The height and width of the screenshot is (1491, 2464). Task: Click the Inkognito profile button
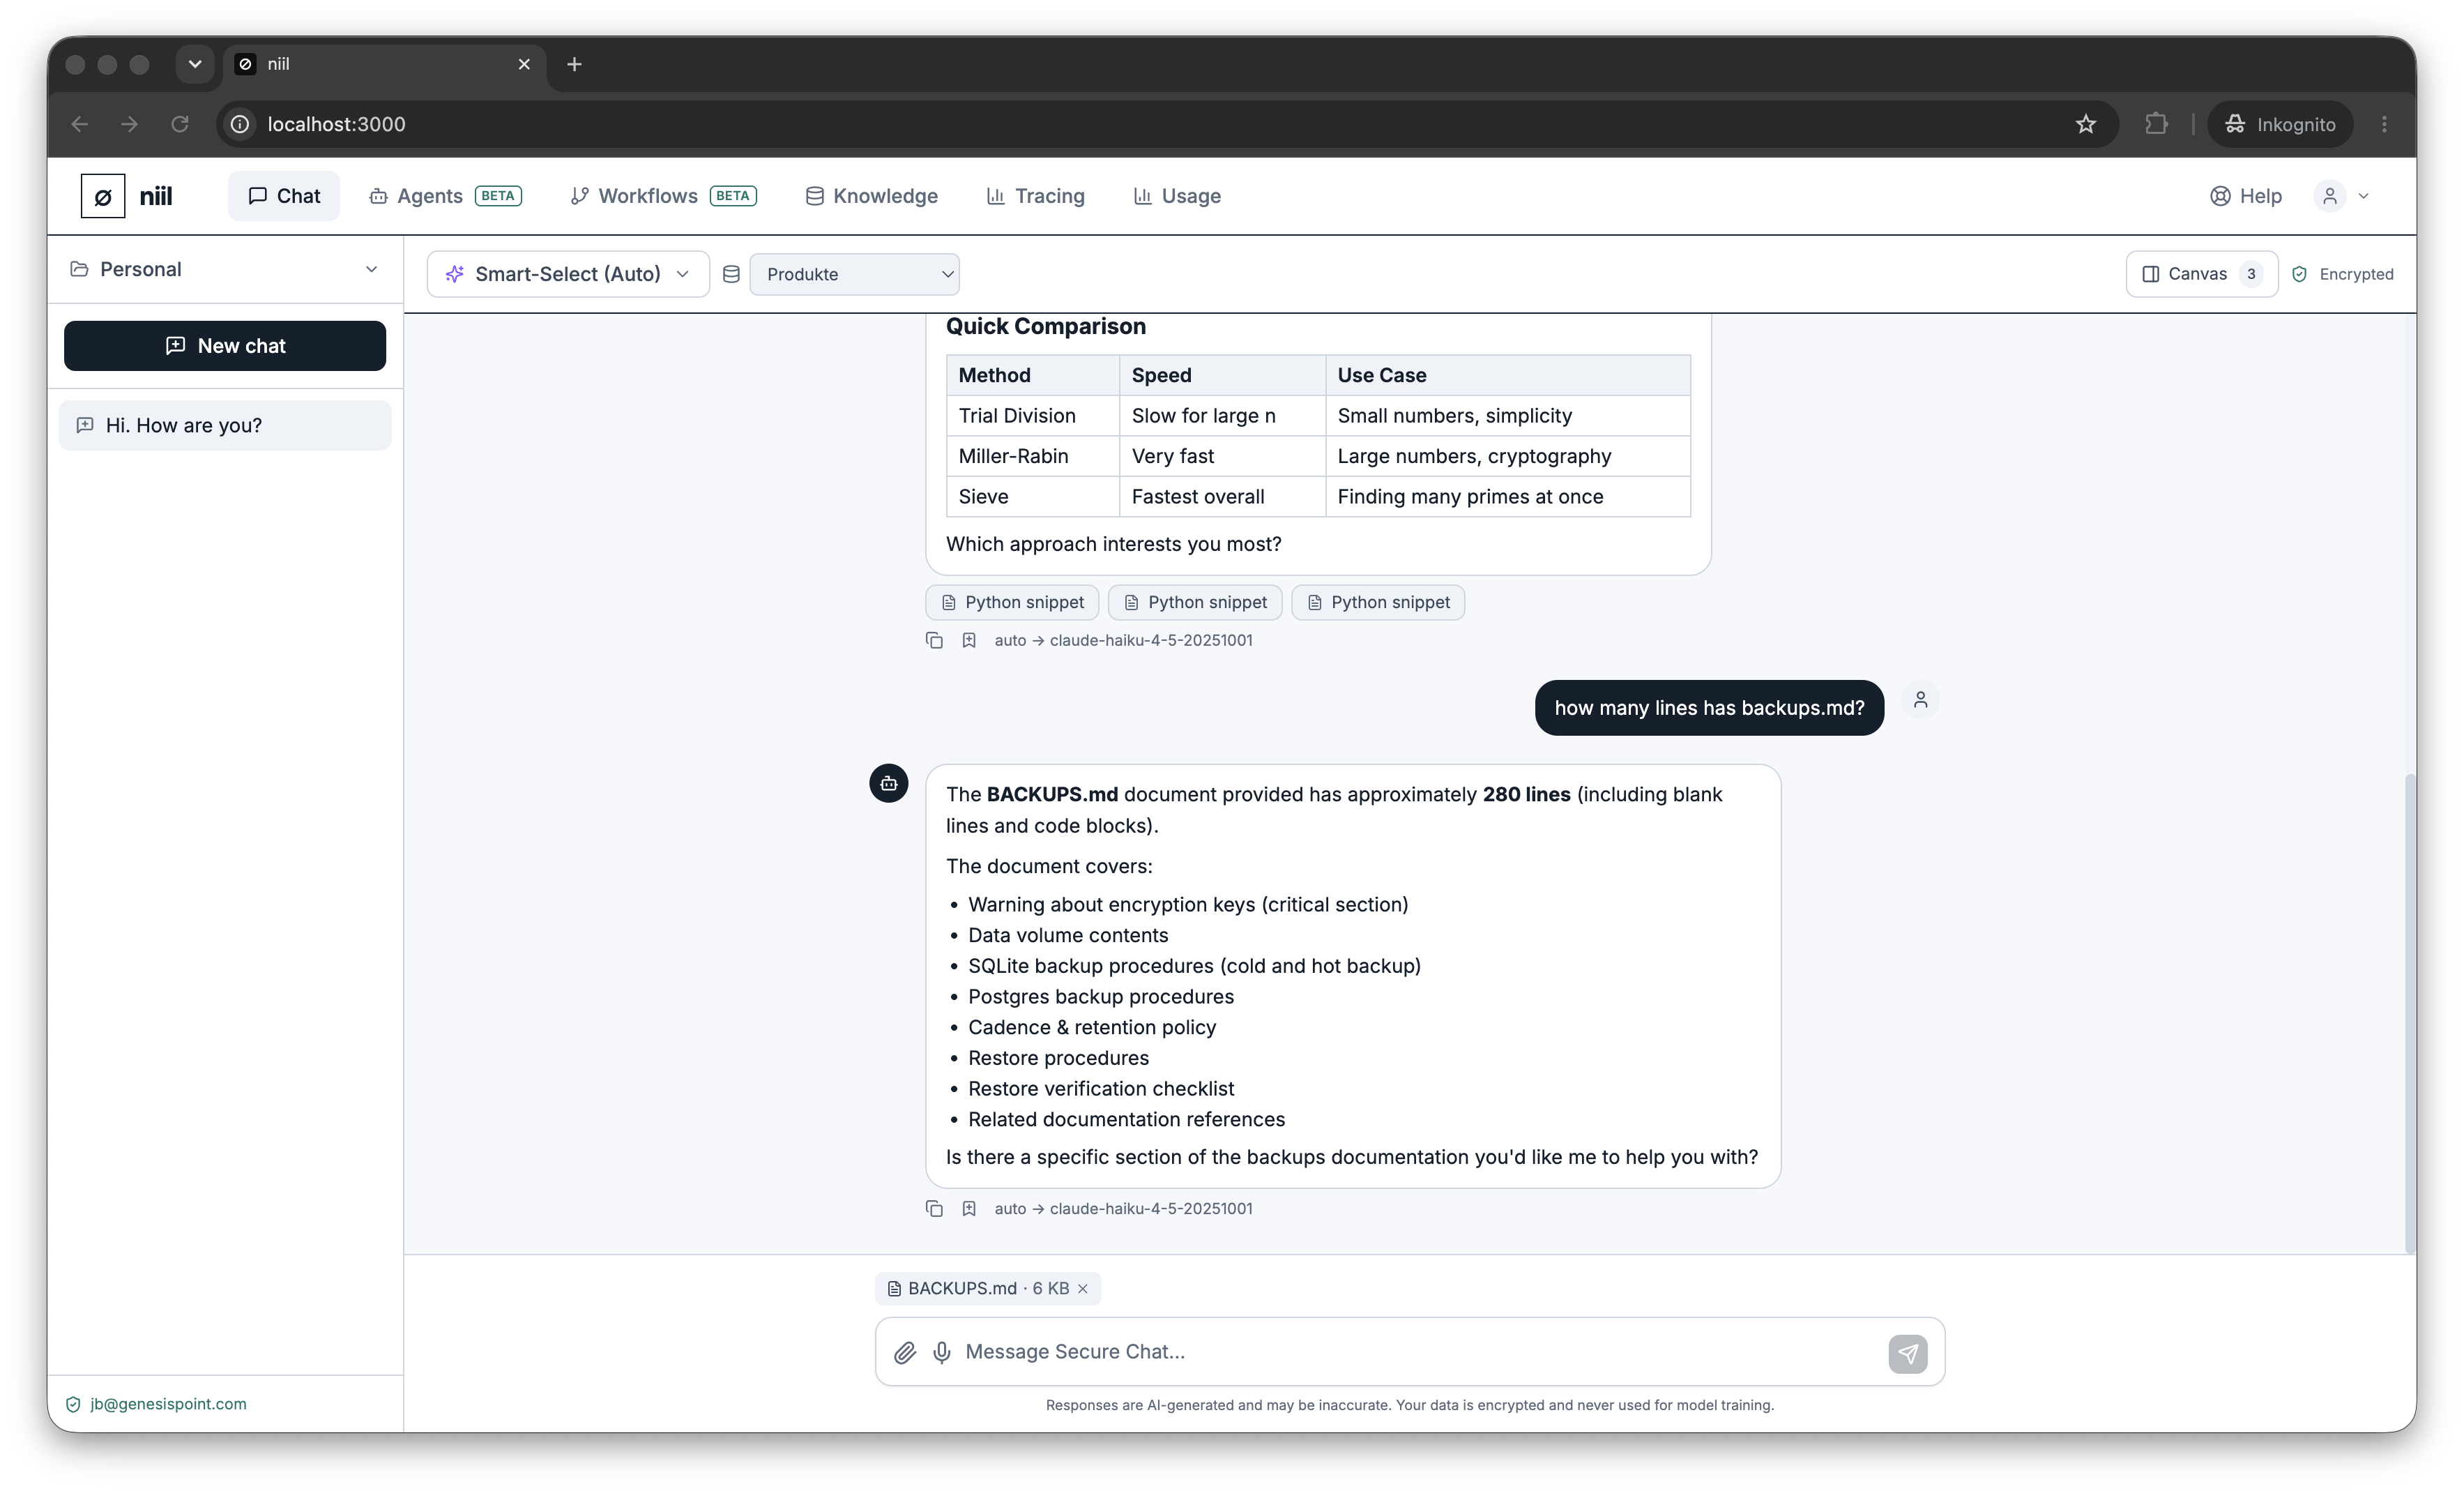pyautogui.click(x=2280, y=124)
